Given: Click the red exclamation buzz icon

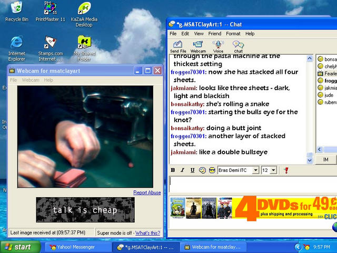Looking at the screenshot, I should (286, 170).
